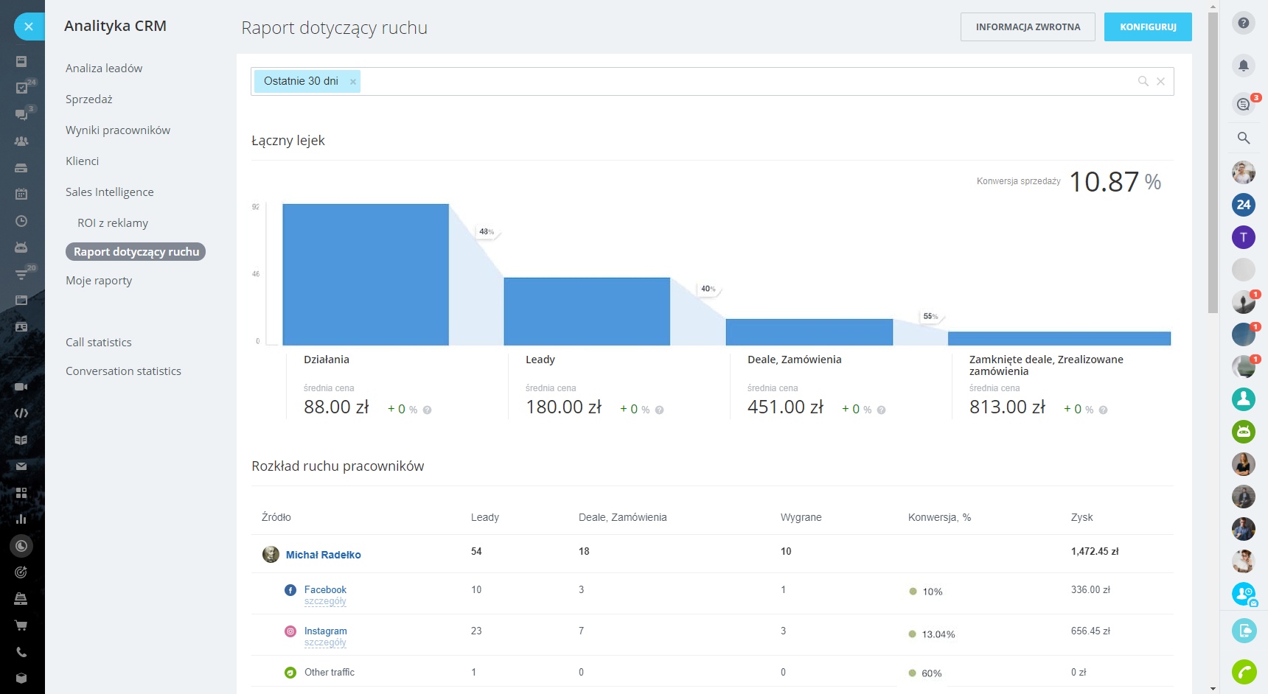Image resolution: width=1268 pixels, height=694 pixels.
Task: Remove the 'Ostatnie 30 dni' filter tag
Action: coord(353,82)
